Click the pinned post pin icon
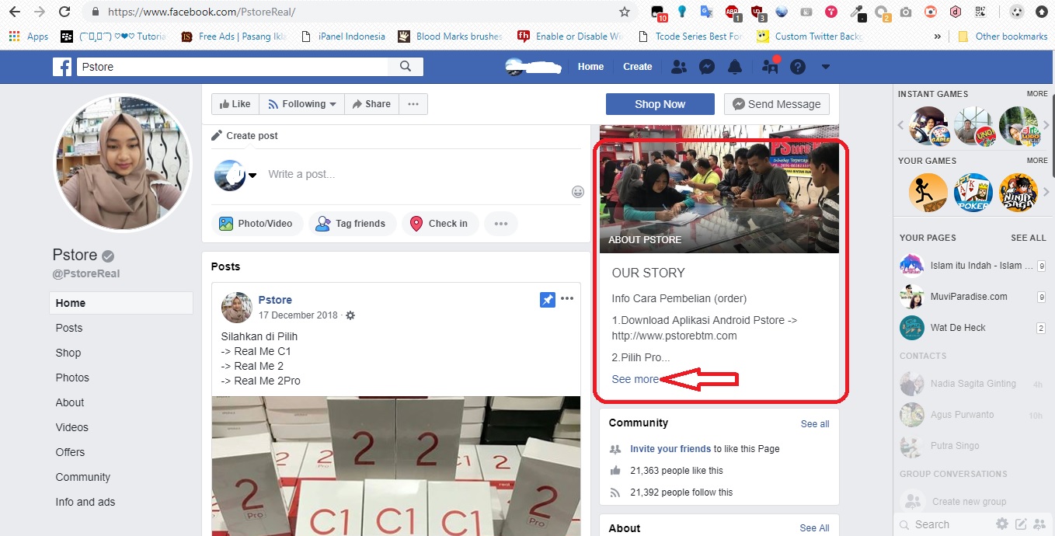The height and width of the screenshot is (536, 1055). click(548, 300)
